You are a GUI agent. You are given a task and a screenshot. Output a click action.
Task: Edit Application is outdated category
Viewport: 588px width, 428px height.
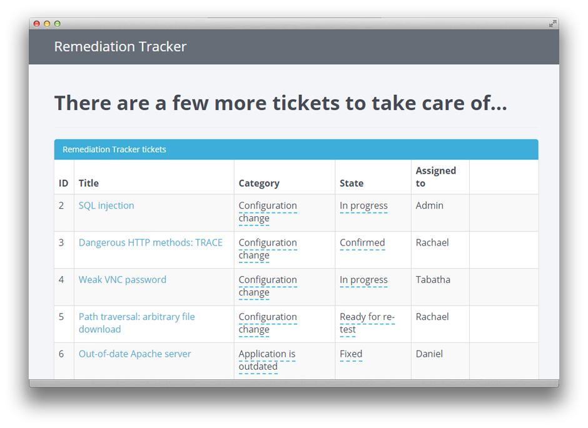point(267,360)
